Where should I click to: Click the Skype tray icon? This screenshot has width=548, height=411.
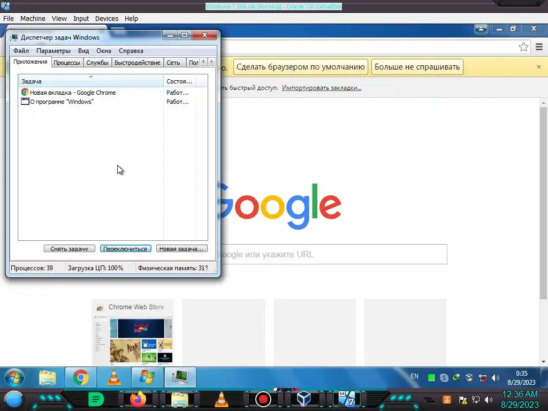click(x=444, y=378)
